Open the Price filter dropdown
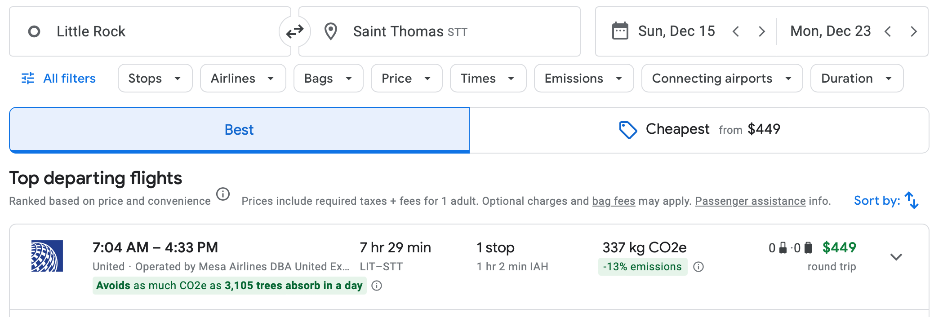This screenshot has width=934, height=317. pyautogui.click(x=406, y=79)
